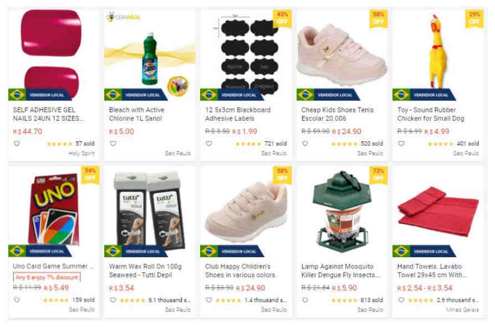This screenshot has width=495, height=327.
Task: Open 12 5x3cm Blackboard Adhesive Labels title
Action: pyautogui.click(x=238, y=114)
